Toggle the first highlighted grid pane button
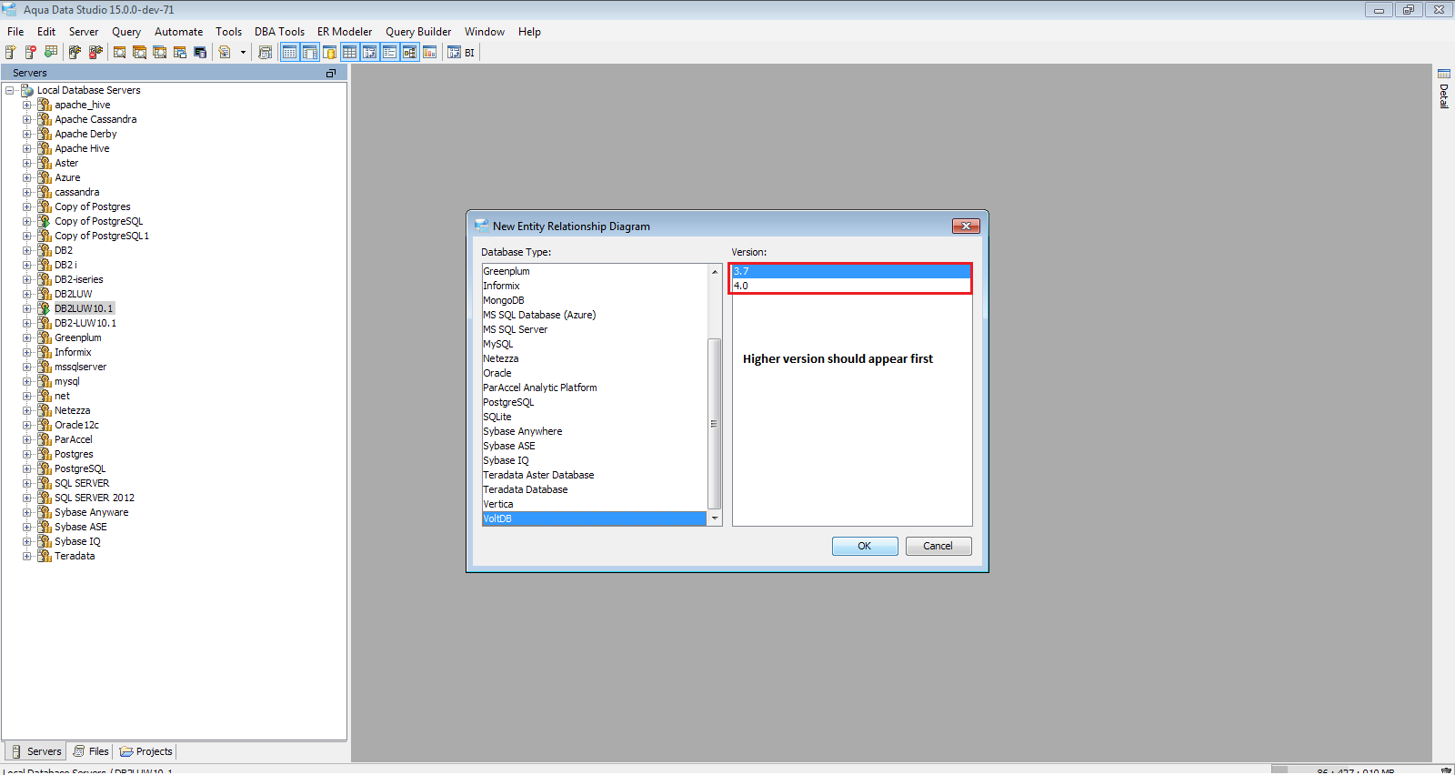1455x775 pixels. coord(290,53)
